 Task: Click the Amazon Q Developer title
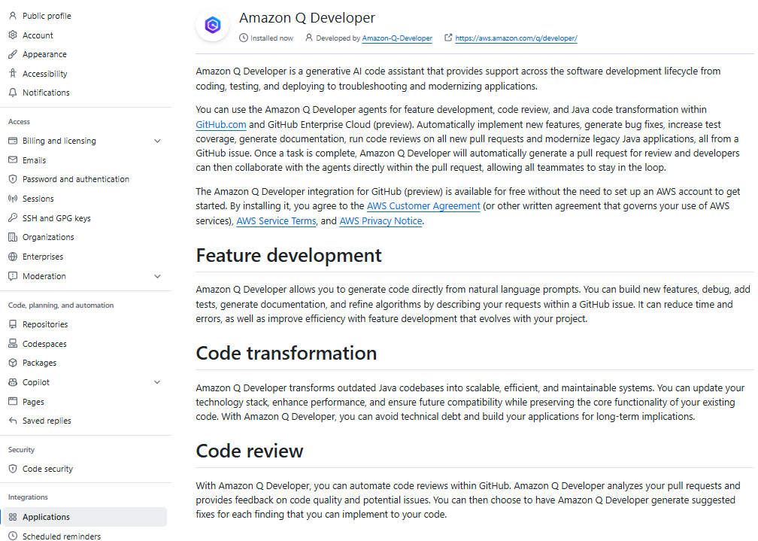coord(307,18)
